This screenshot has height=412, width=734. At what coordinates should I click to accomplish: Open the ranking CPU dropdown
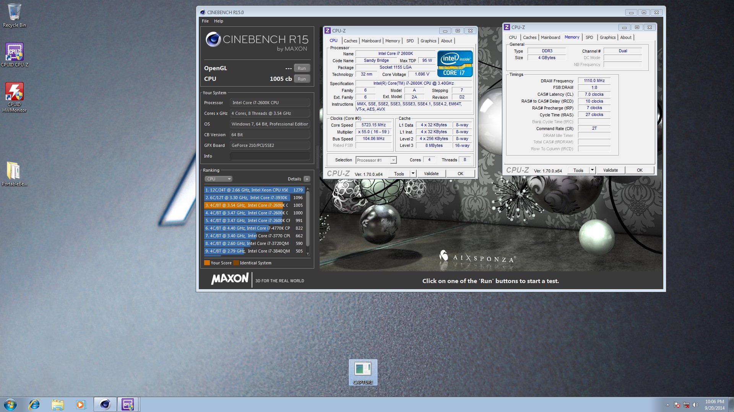click(x=218, y=179)
